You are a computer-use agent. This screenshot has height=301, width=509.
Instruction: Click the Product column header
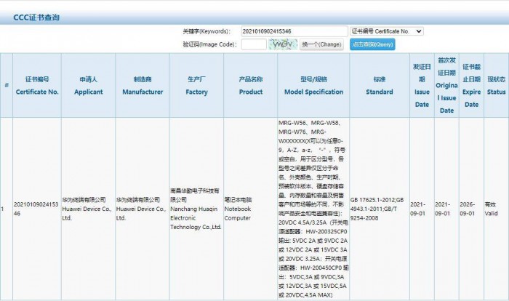pos(251,85)
